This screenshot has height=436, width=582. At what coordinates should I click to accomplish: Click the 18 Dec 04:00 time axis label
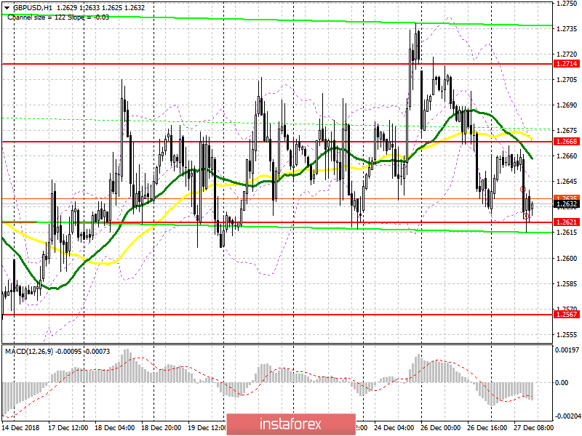[x=115, y=427]
